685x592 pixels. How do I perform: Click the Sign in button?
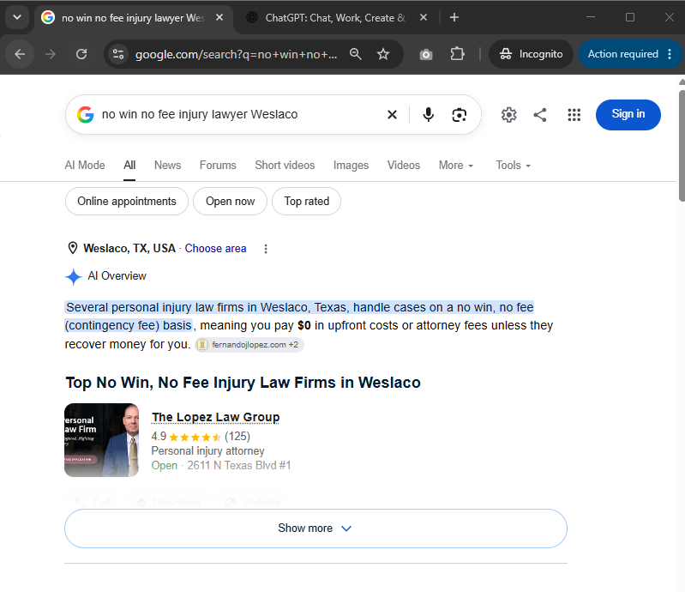coord(628,115)
